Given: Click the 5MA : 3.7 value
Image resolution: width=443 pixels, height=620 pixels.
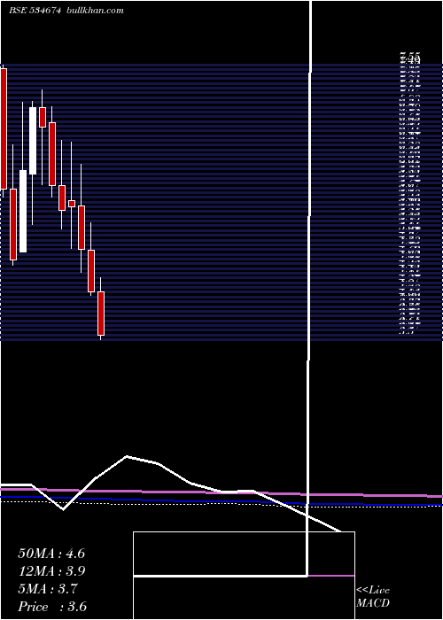Looking at the screenshot, I should tap(48, 589).
